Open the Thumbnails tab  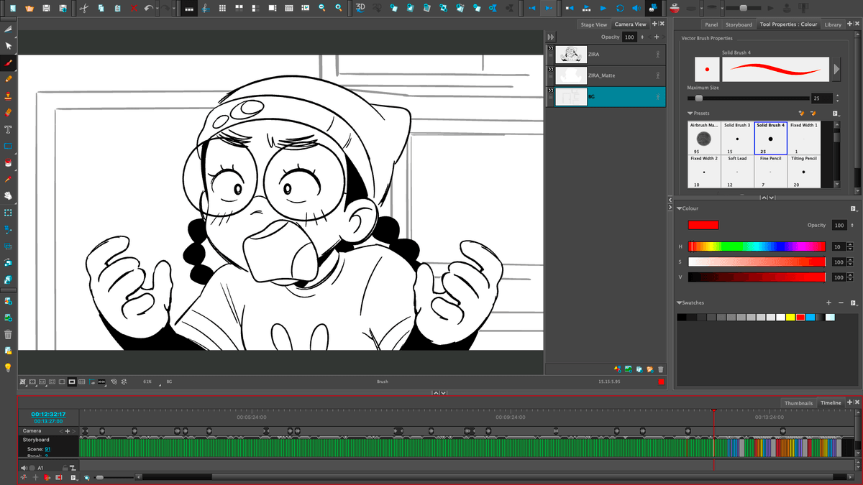pos(798,403)
